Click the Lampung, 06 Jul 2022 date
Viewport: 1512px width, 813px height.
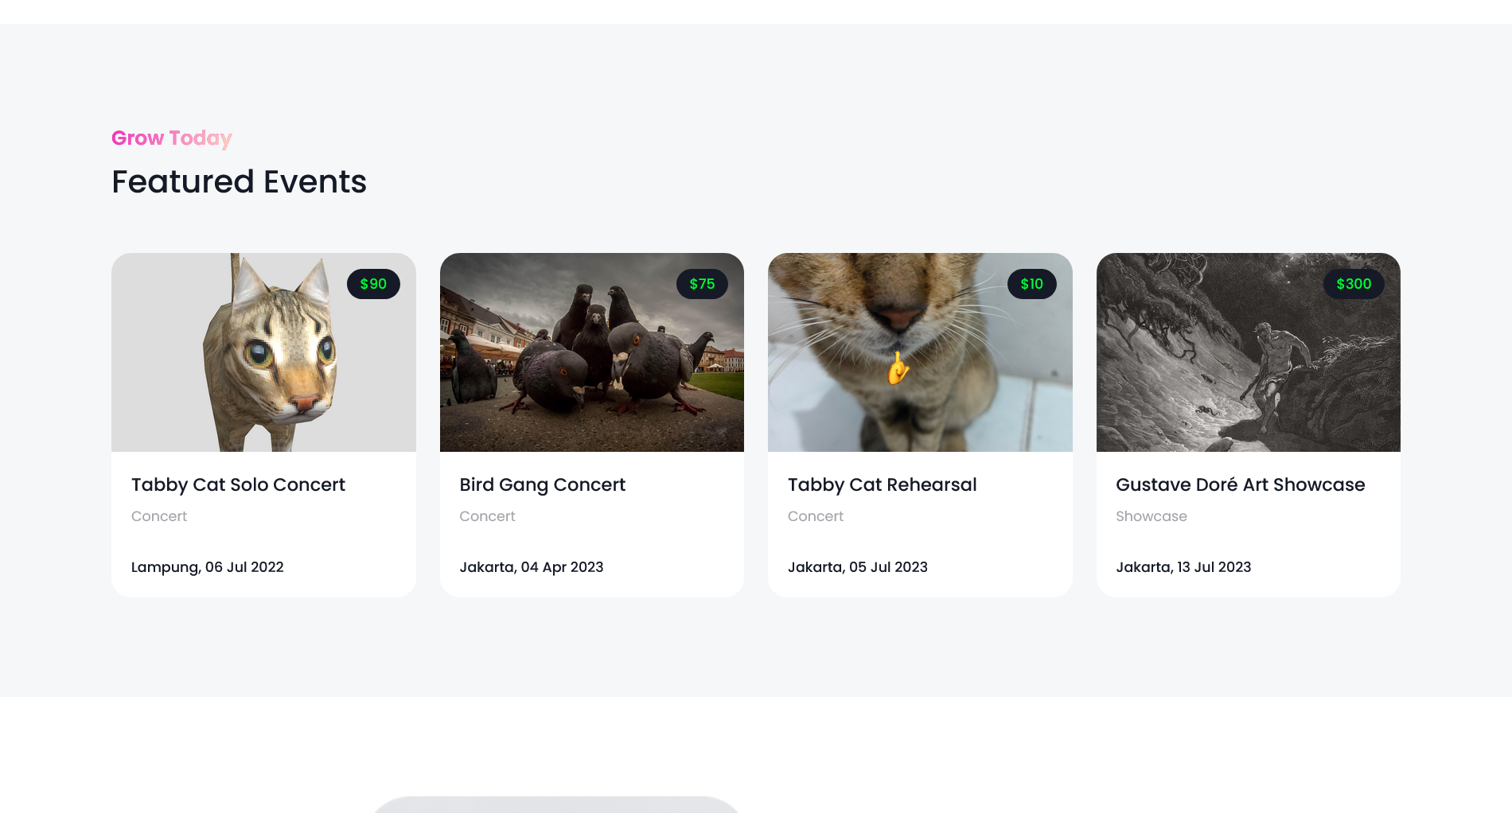point(207,567)
